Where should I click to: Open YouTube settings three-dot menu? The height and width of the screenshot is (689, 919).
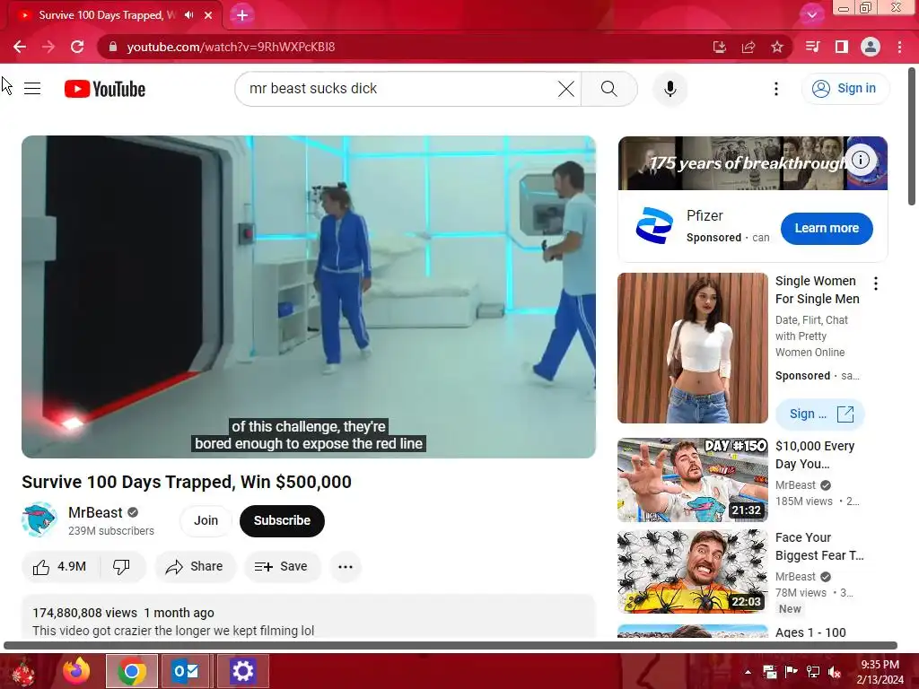(776, 89)
